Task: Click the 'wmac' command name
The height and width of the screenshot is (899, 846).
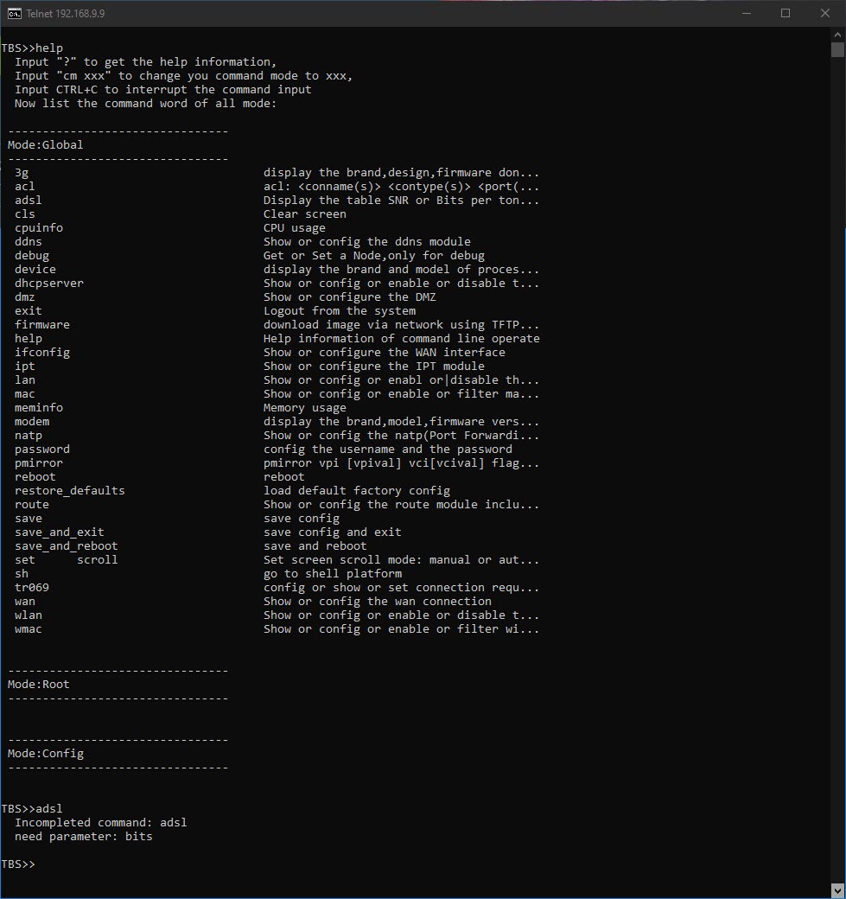Action: 29,629
